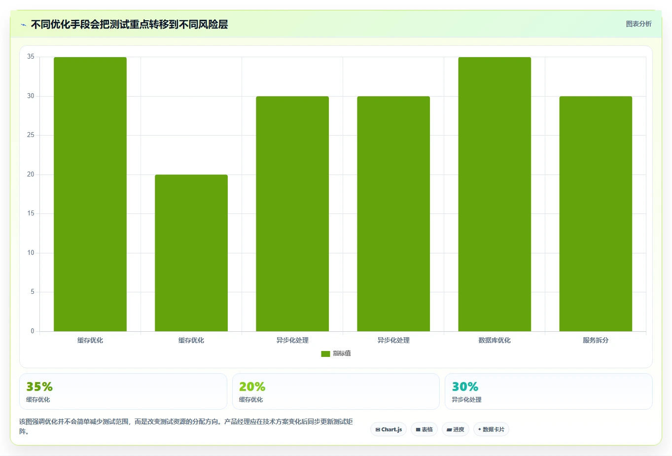The height and width of the screenshot is (456, 672).
Task: Select the chart title 不同优化手段会把测试重点转移到不同风险层
Action: pyautogui.click(x=129, y=24)
